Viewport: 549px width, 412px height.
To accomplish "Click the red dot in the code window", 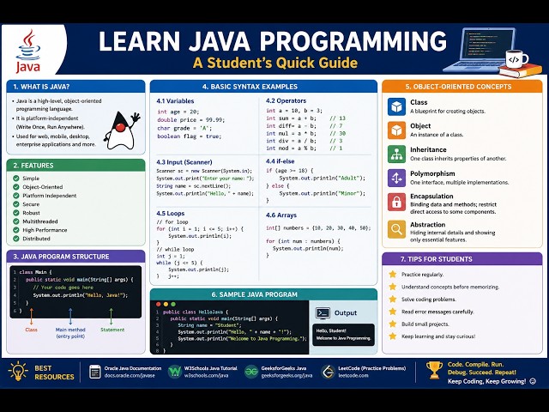I will 158,305.
